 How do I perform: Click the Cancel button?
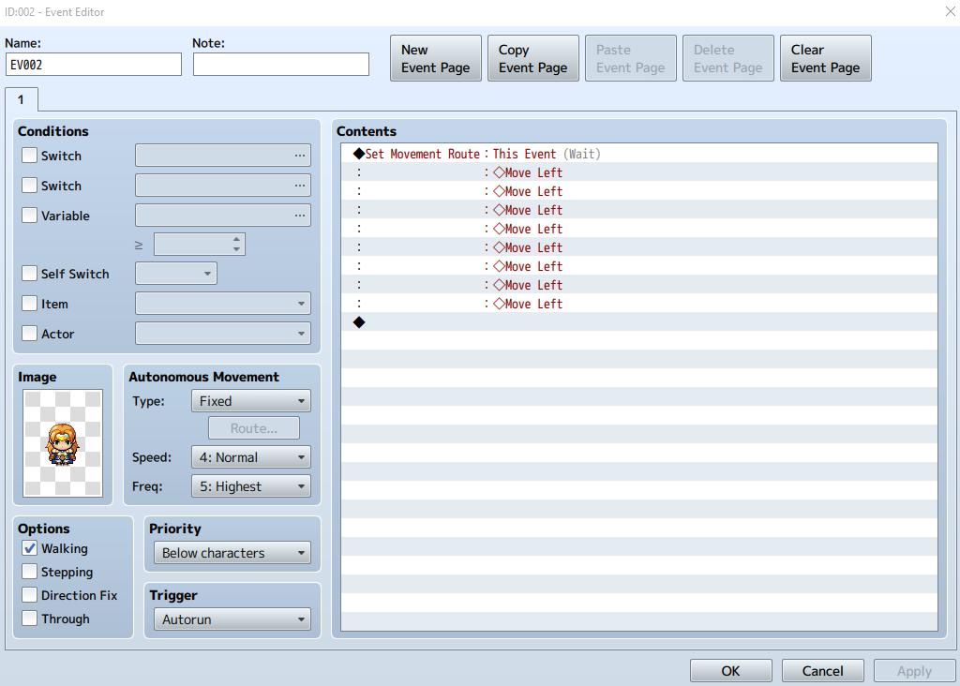point(823,671)
